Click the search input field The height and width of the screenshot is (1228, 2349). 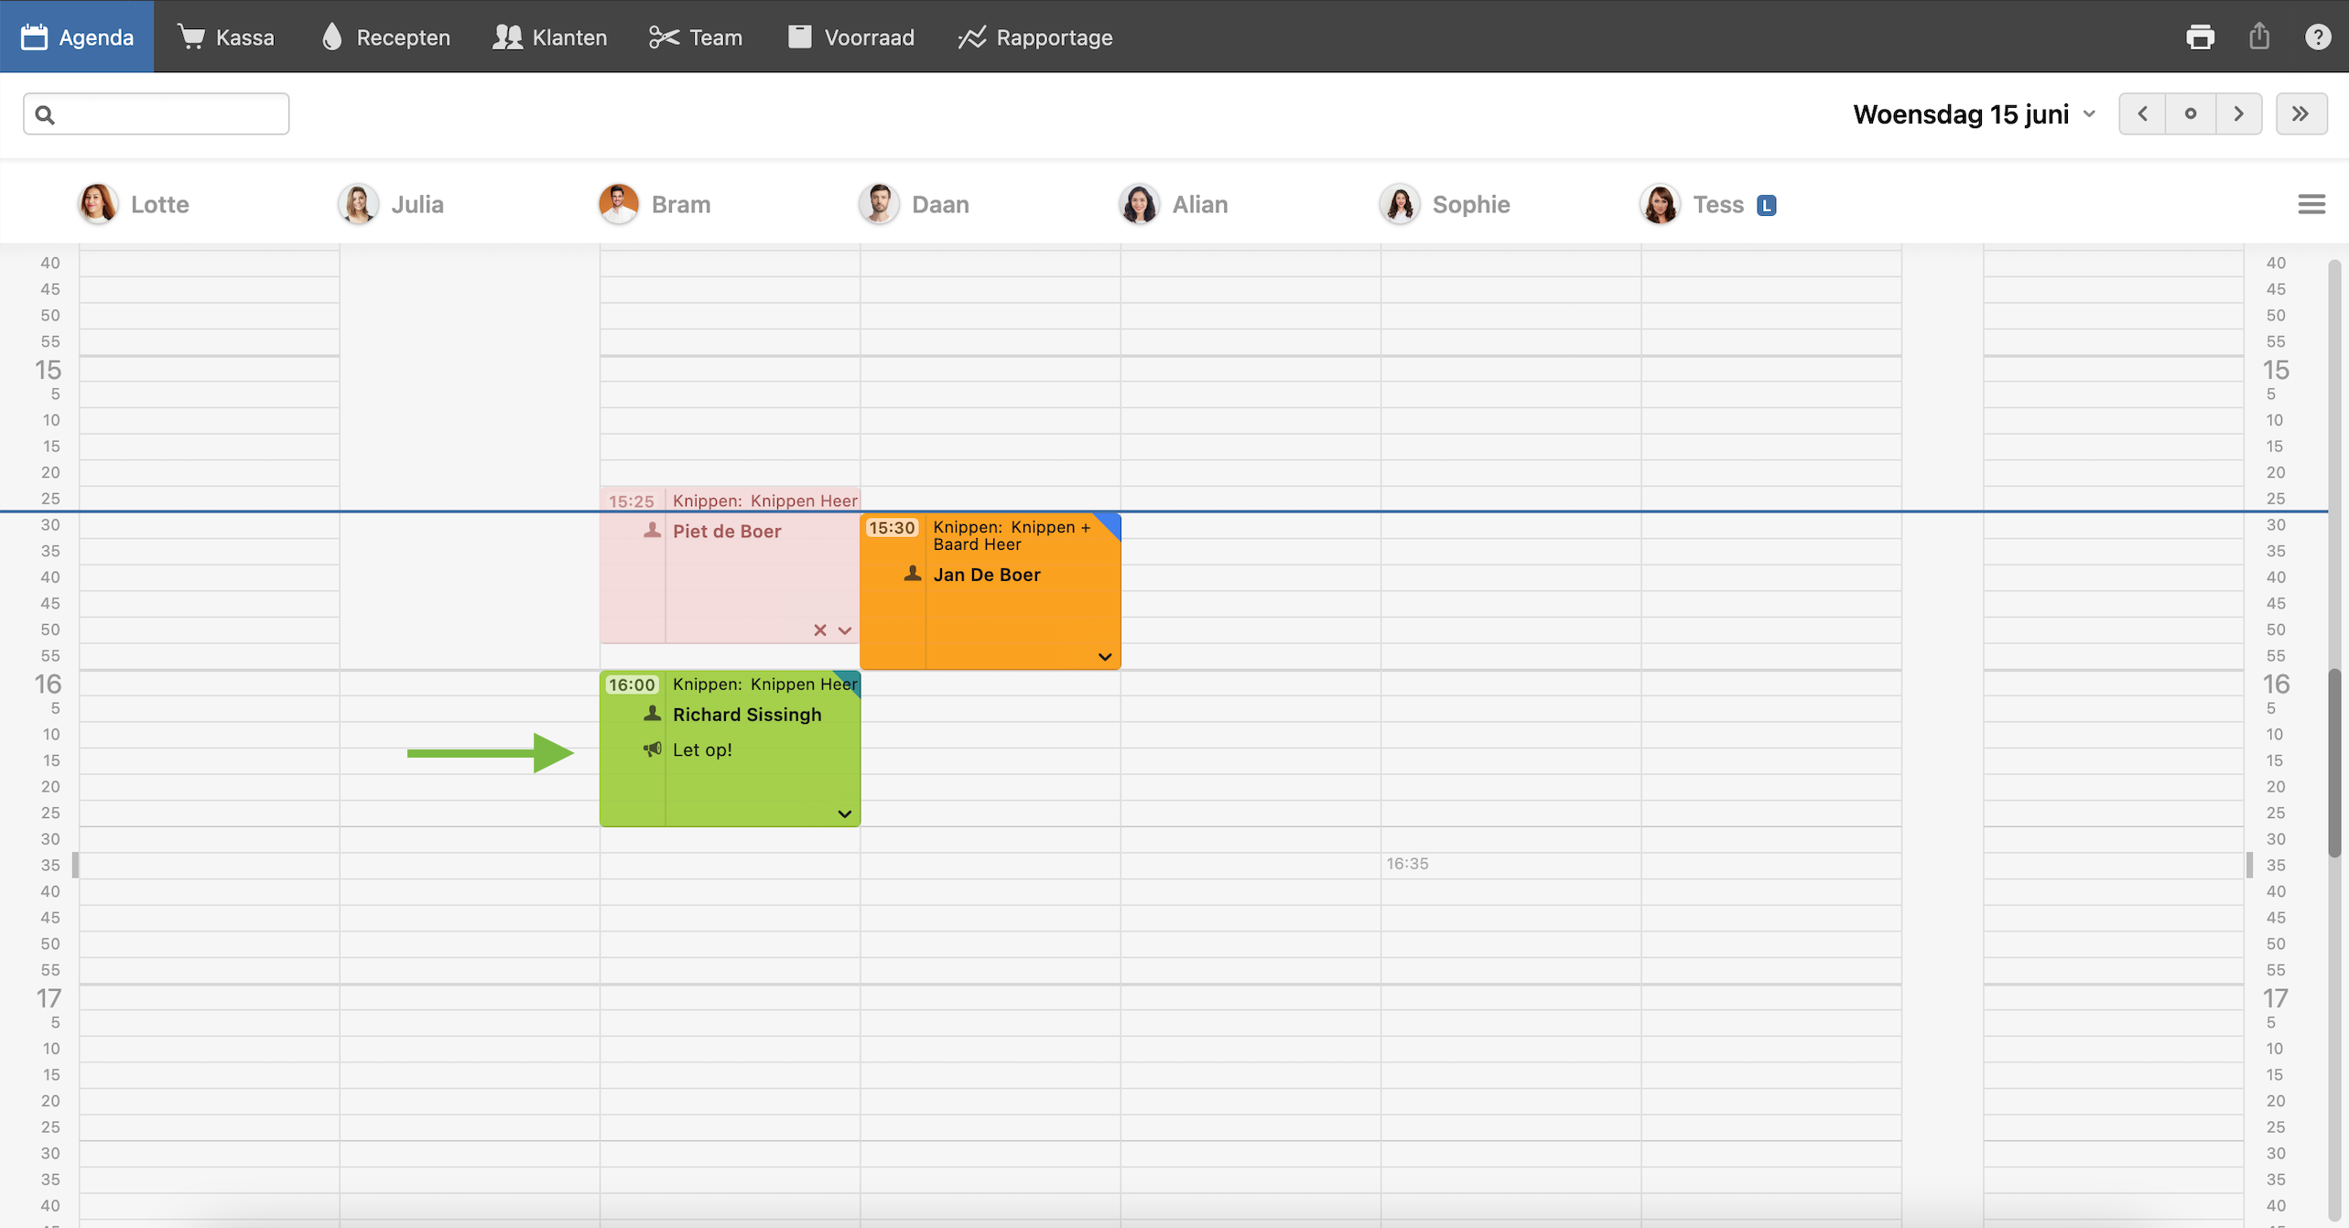tap(157, 113)
